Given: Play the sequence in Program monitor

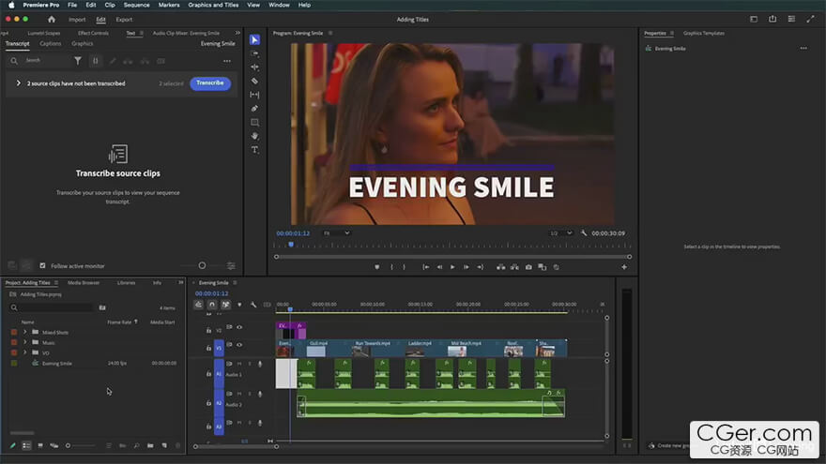Looking at the screenshot, I should tap(452, 267).
